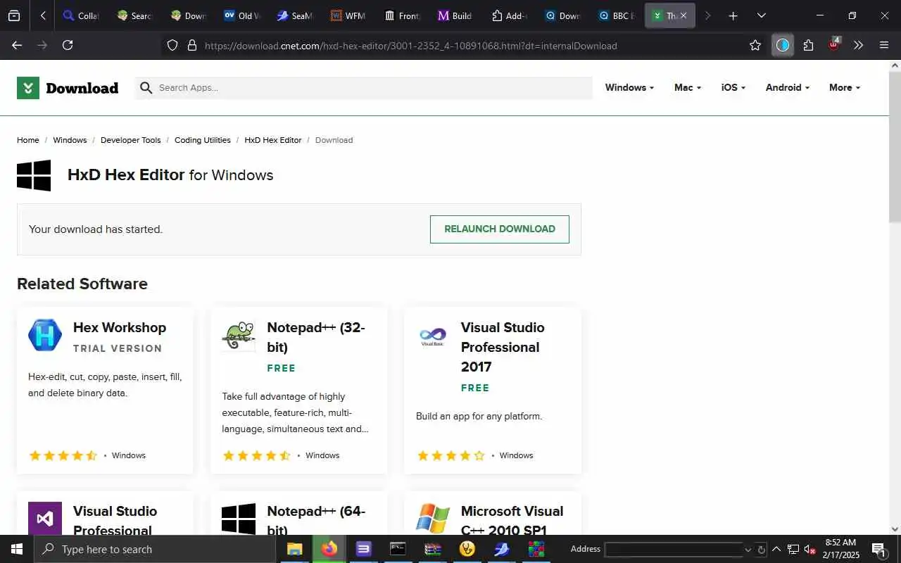Go to Home breadcrumb link
This screenshot has width=901, height=563.
tap(28, 140)
